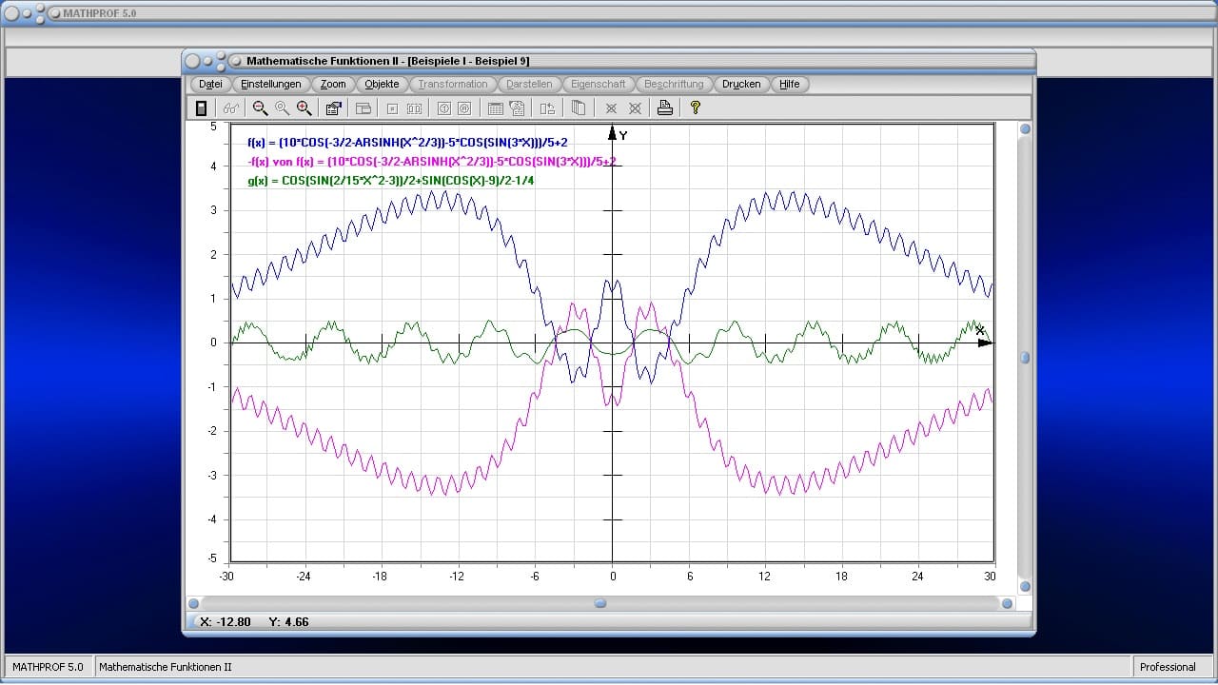Screen dimensions: 1218x685
Task: Click the first cross delete icon
Action: coord(612,108)
